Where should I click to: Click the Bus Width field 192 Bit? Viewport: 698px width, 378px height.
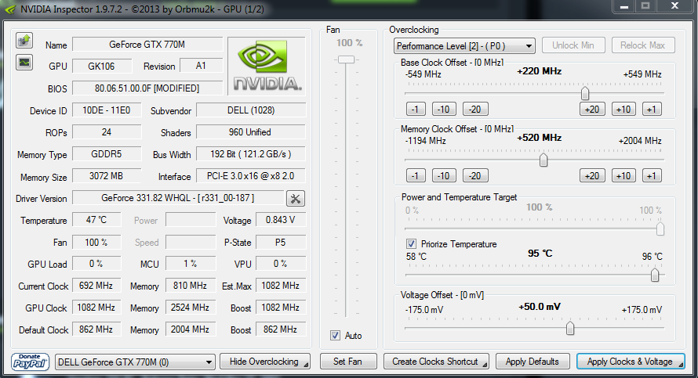[x=251, y=154]
